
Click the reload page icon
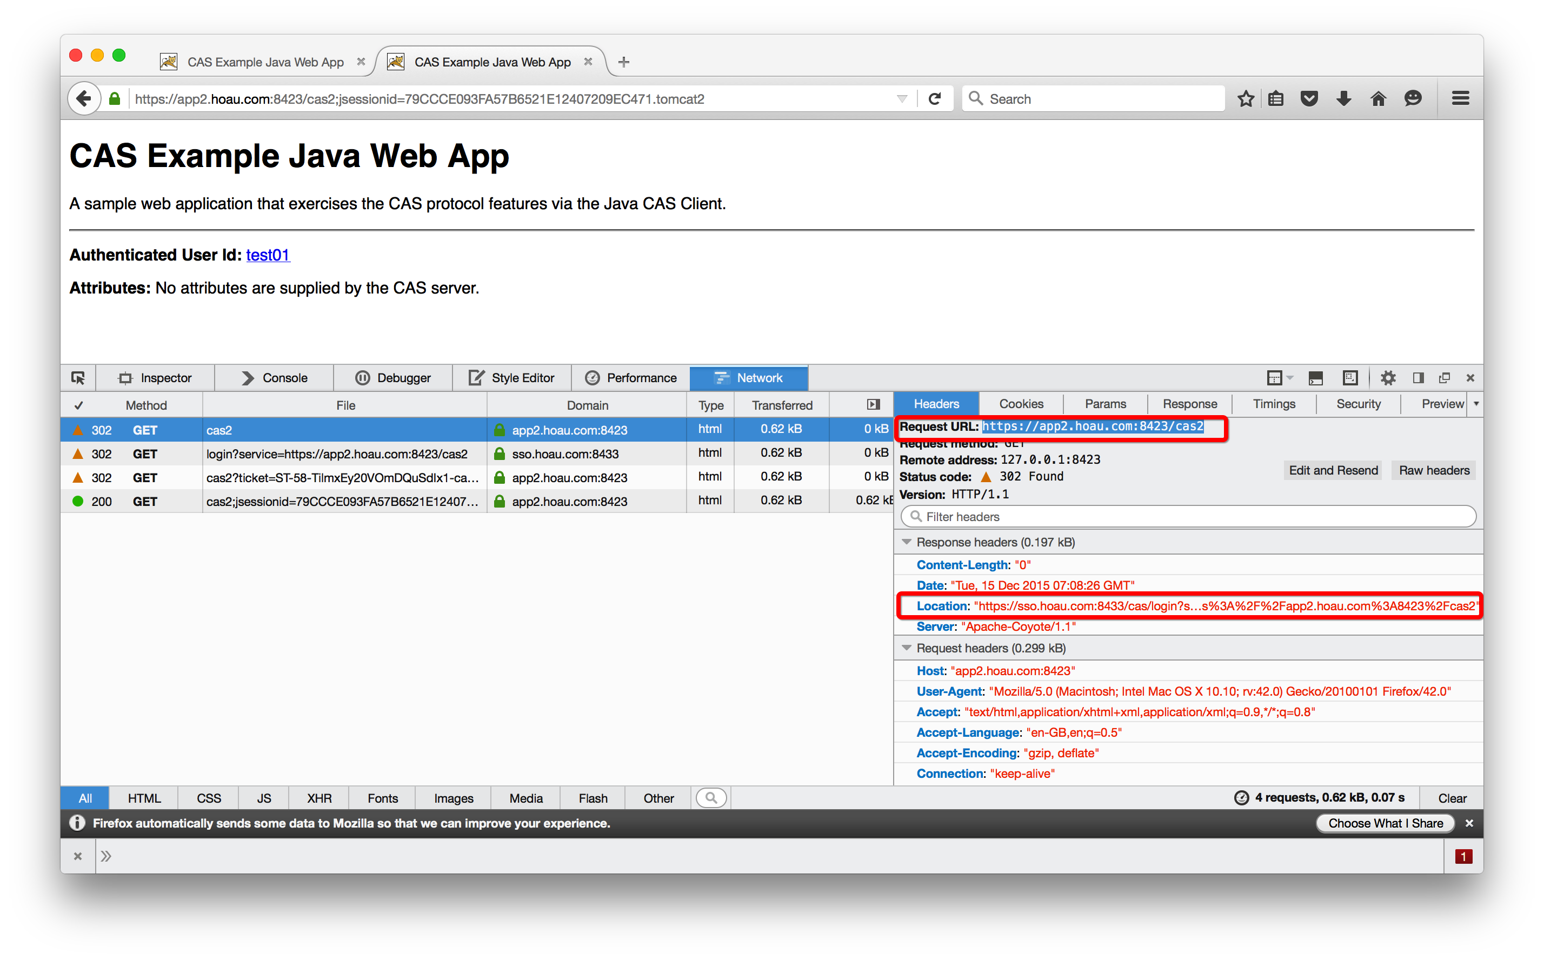935,99
